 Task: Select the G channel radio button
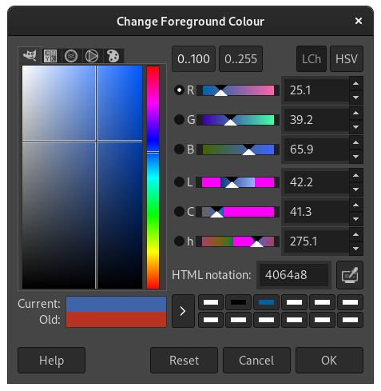(179, 120)
